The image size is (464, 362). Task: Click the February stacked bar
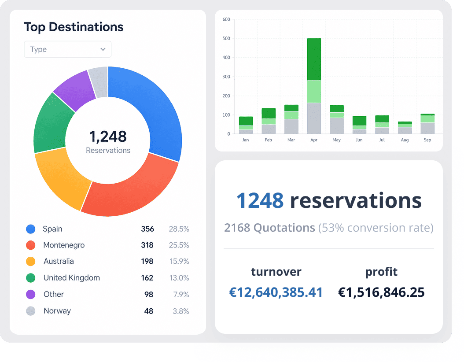click(269, 121)
